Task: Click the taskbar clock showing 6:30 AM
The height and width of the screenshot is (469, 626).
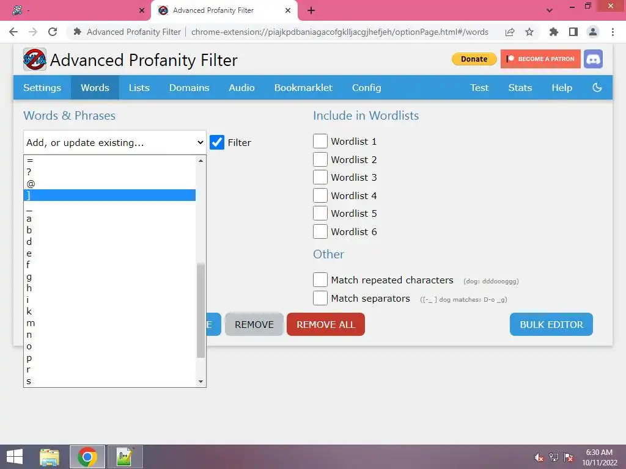Action: tap(599, 457)
